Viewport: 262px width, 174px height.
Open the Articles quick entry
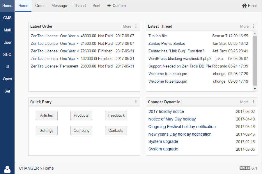click(x=47, y=116)
